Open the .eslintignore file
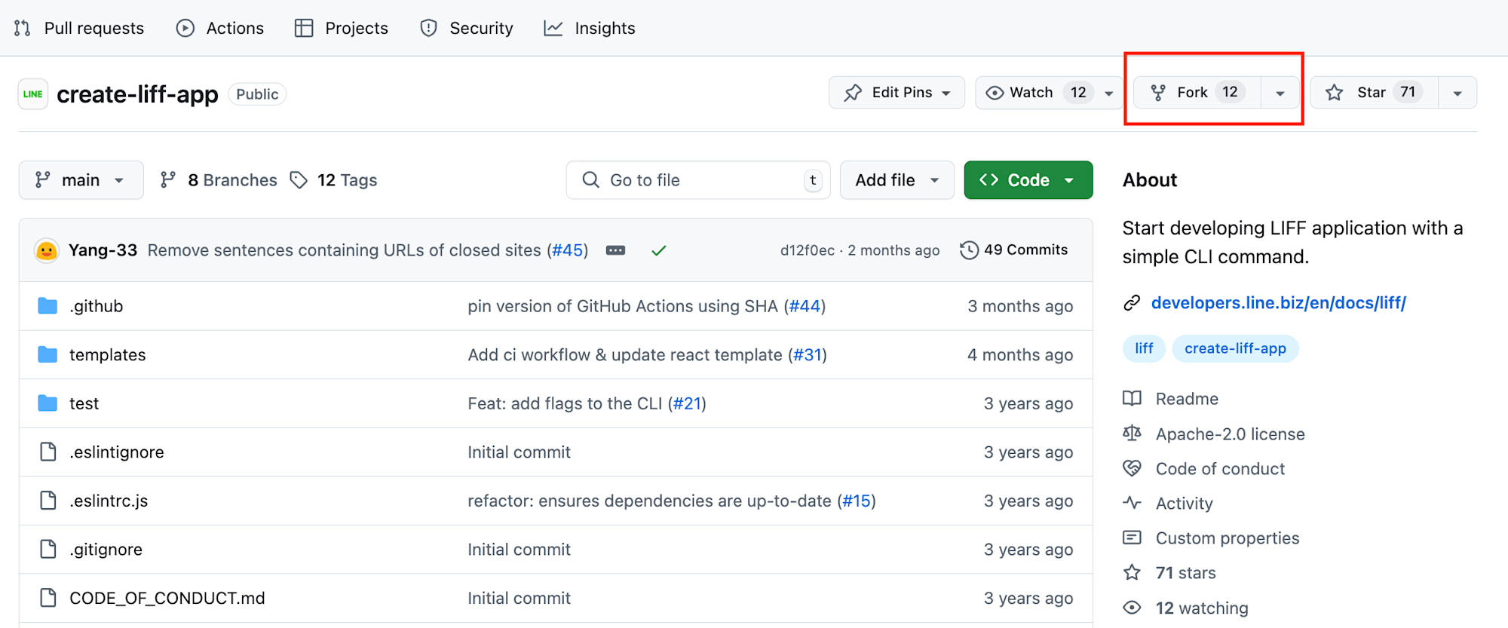Screen dimensions: 1508x628 point(117,452)
